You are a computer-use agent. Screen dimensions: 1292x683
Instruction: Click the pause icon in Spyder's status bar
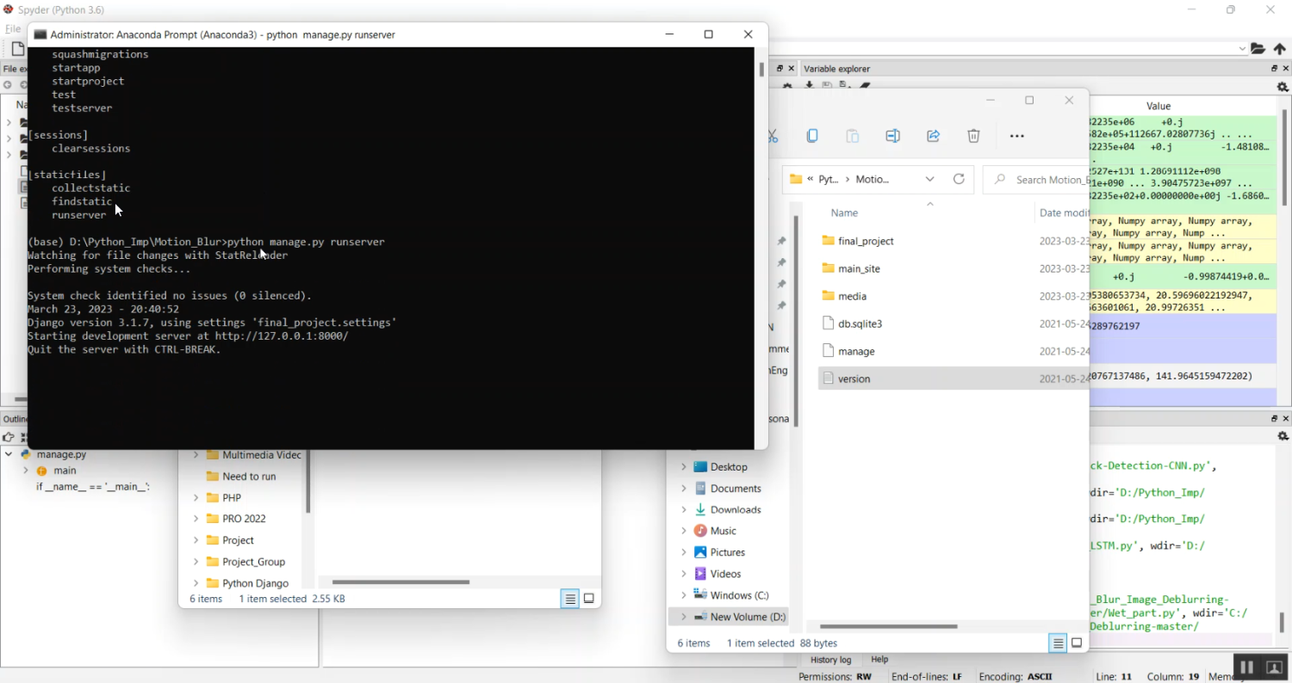(1246, 667)
